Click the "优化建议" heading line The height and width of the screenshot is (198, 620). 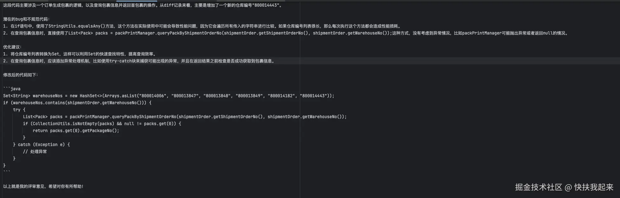click(12, 47)
